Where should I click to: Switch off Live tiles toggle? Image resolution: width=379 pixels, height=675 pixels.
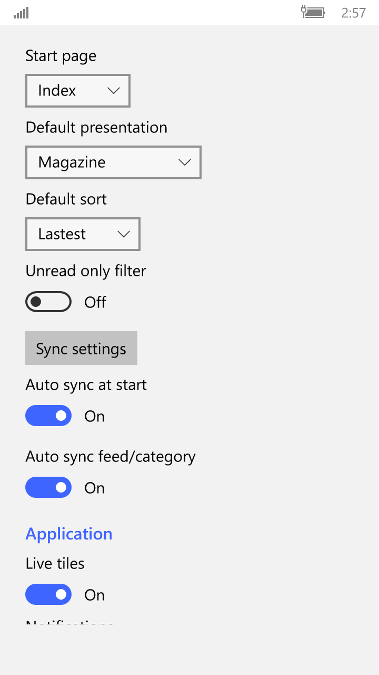click(48, 594)
